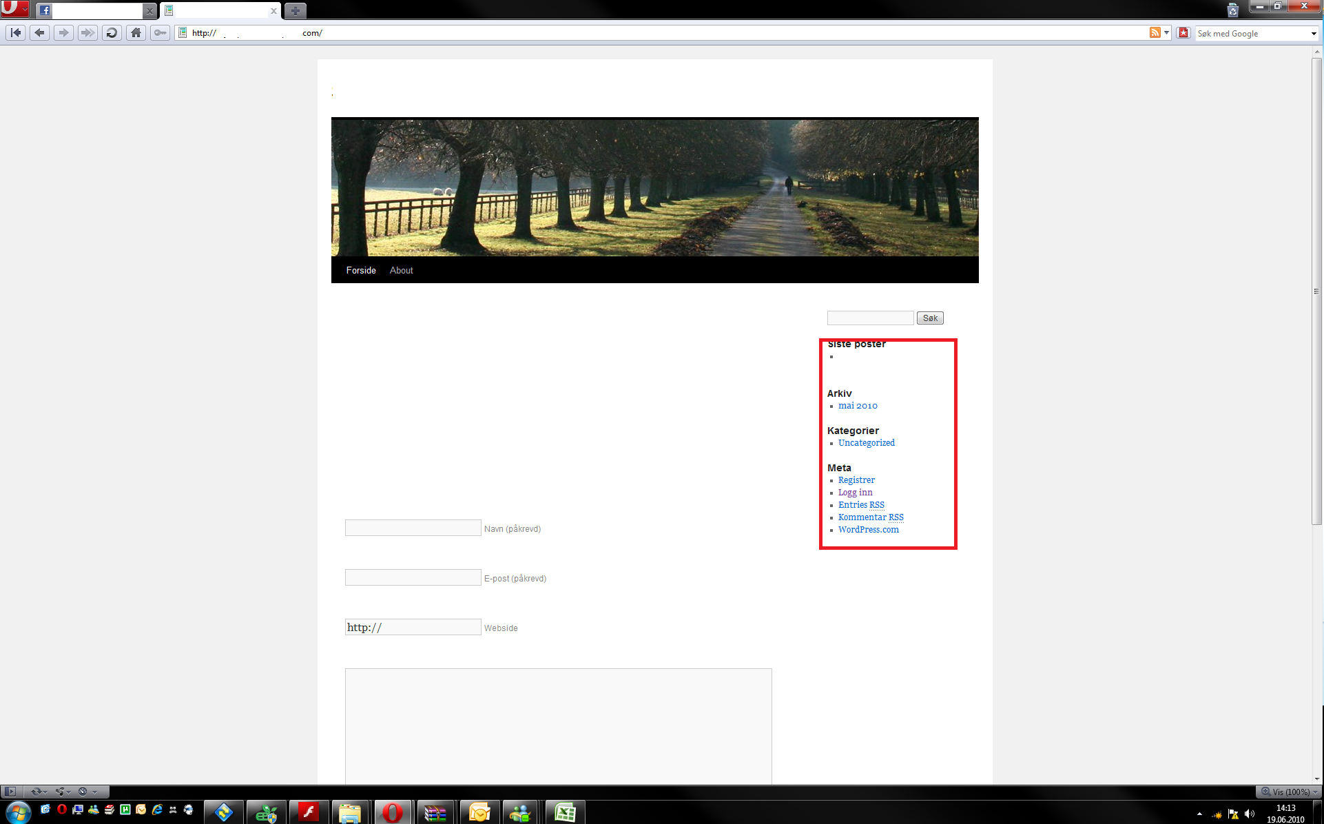The height and width of the screenshot is (824, 1324).
Task: Click the bookmark star icon beside search
Action: 1183,32
